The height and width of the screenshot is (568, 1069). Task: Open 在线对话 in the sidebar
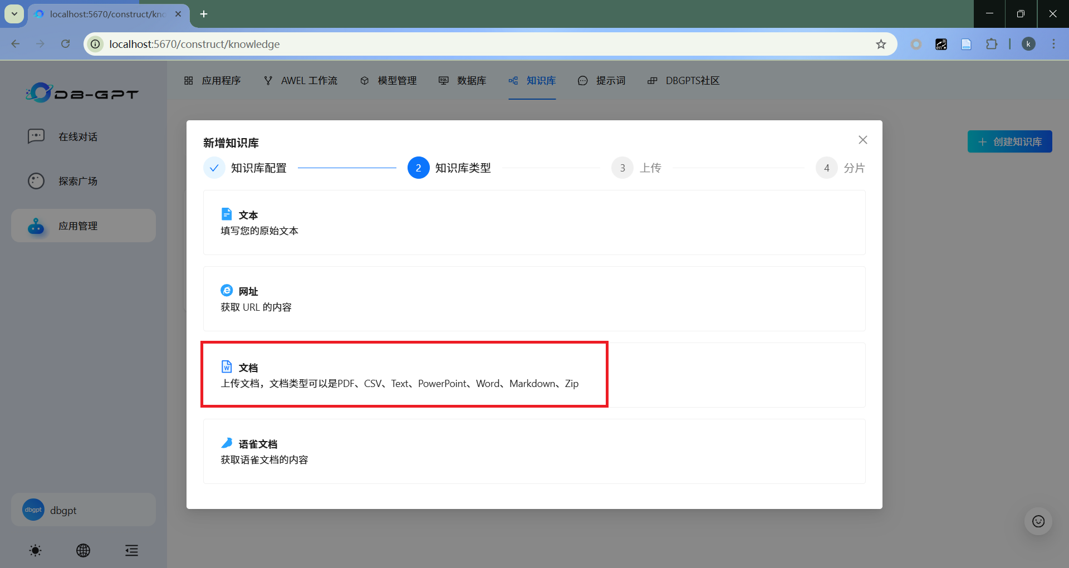(x=78, y=137)
